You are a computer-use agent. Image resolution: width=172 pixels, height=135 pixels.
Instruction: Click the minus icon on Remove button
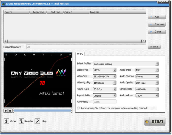[x=151, y=24]
